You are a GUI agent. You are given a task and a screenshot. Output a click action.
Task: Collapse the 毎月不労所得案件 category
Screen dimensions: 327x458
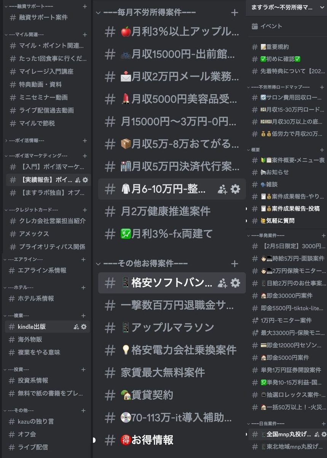click(98, 13)
